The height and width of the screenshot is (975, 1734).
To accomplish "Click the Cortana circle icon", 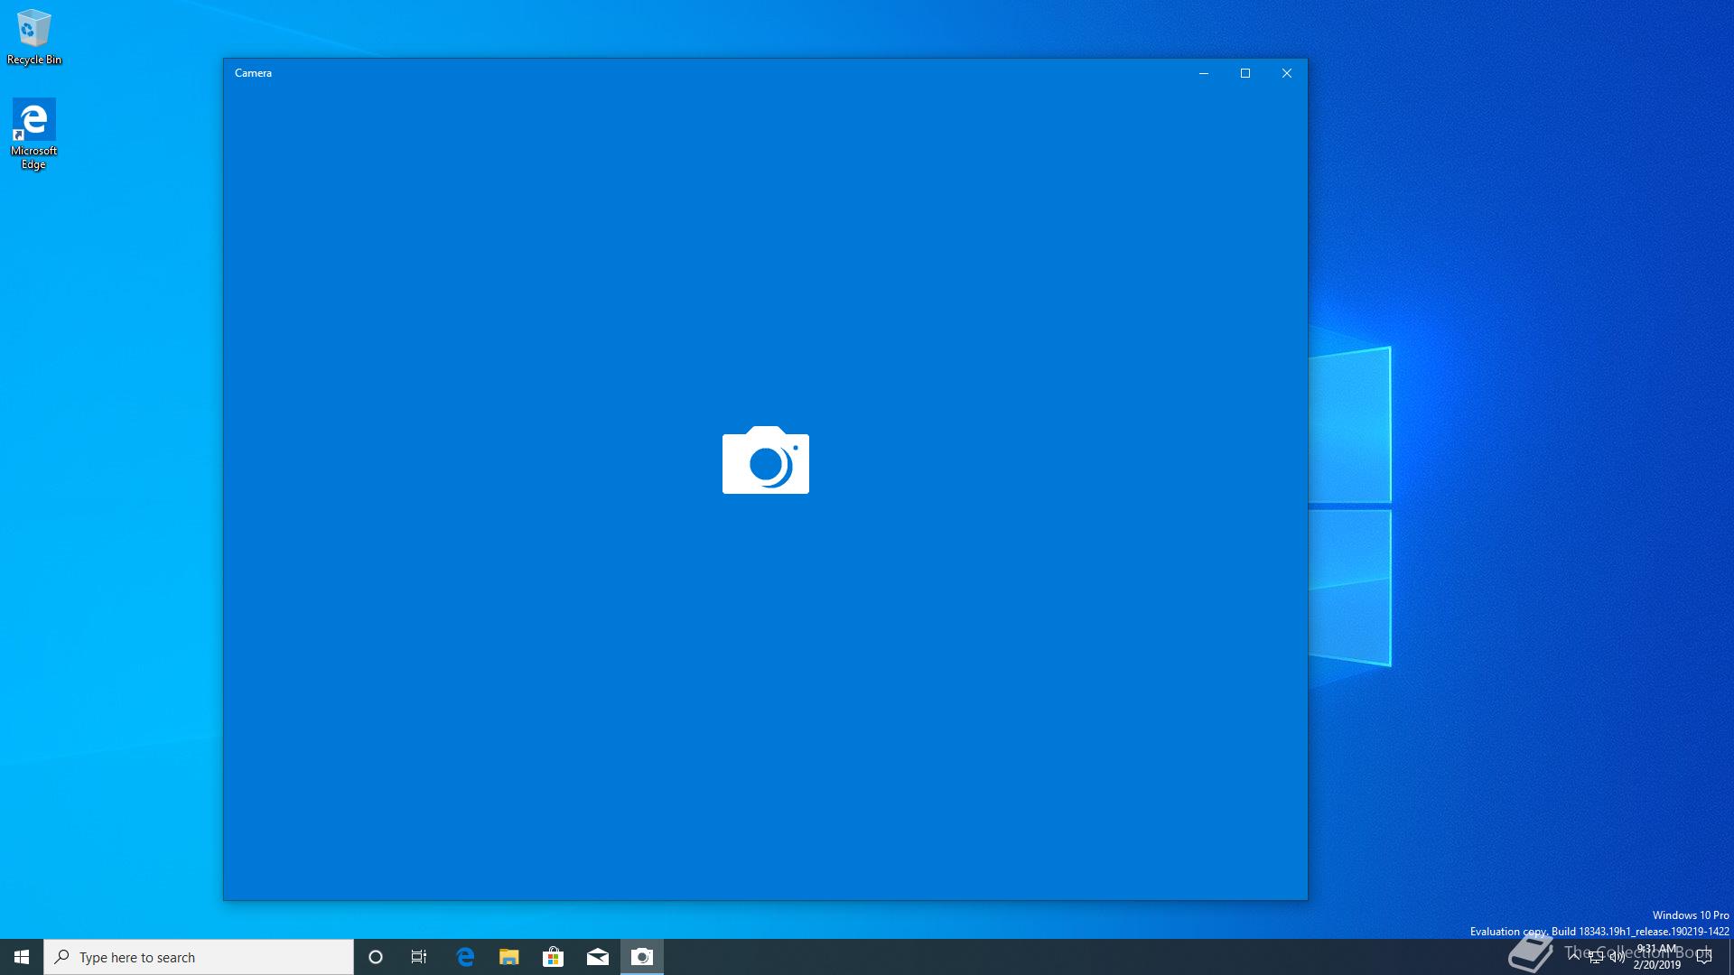I will (376, 957).
